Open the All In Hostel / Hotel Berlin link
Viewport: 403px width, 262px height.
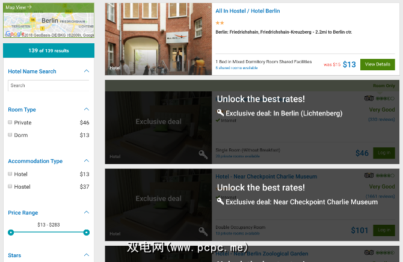click(247, 11)
